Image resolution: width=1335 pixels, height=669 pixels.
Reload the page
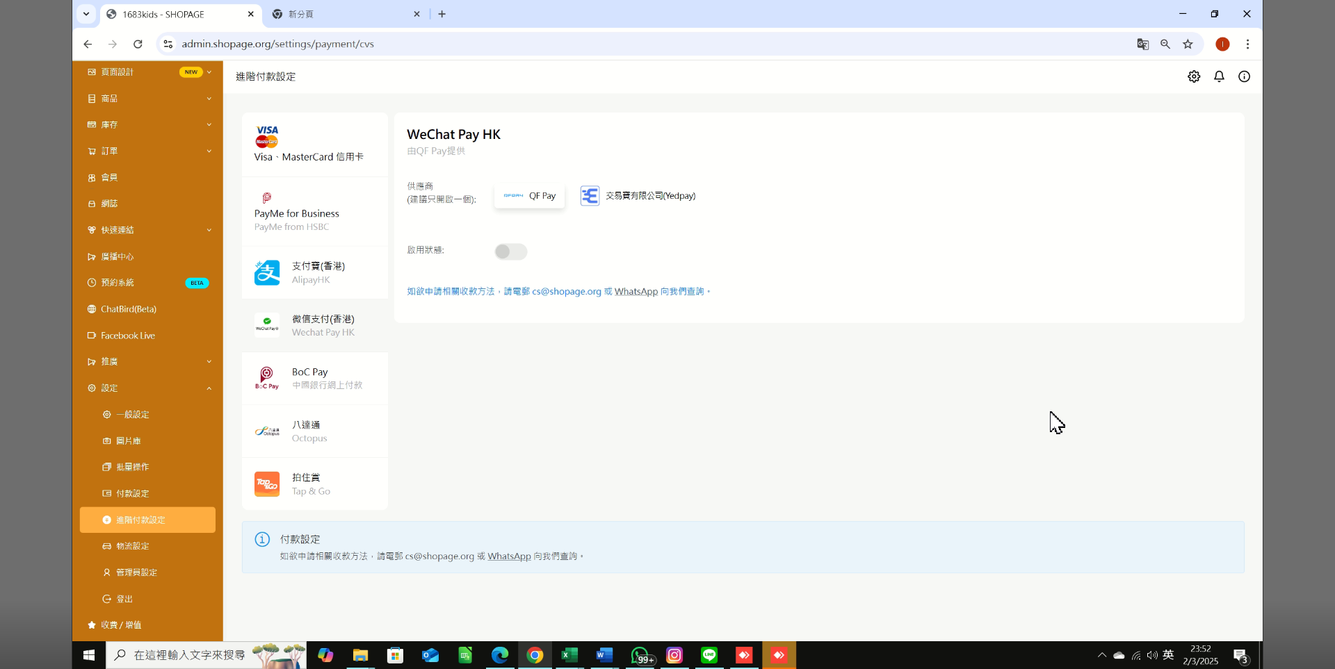coord(138,44)
